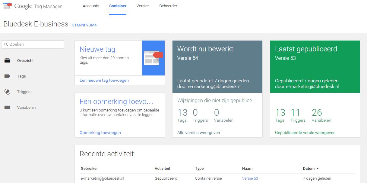
Task: Click the Overzicht sidebar icon
Action: pyautogui.click(x=7, y=61)
